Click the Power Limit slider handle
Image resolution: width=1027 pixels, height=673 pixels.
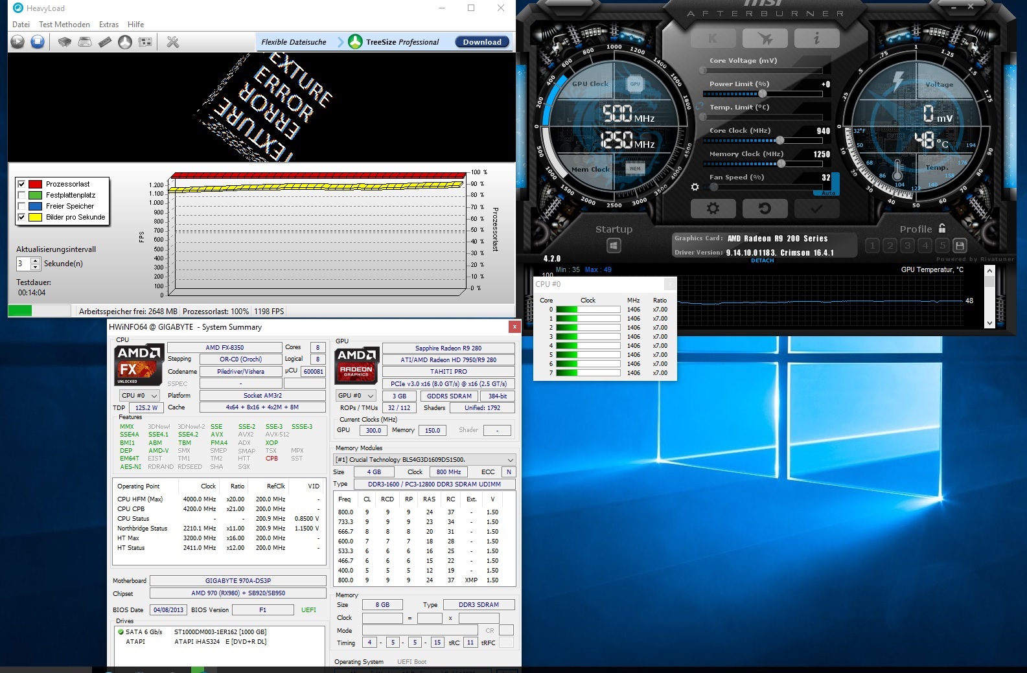[x=763, y=94]
